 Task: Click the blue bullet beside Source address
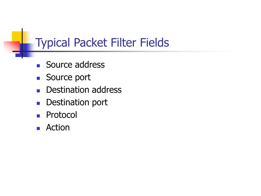(38, 66)
